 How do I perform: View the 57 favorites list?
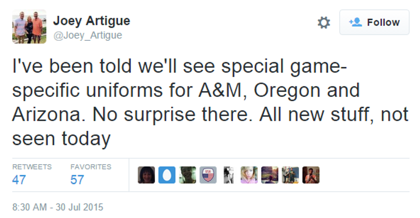click(77, 179)
